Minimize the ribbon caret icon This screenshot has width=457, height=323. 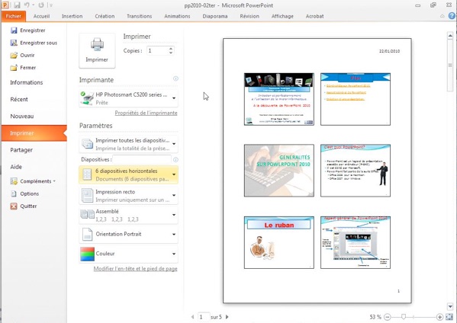tap(443, 16)
